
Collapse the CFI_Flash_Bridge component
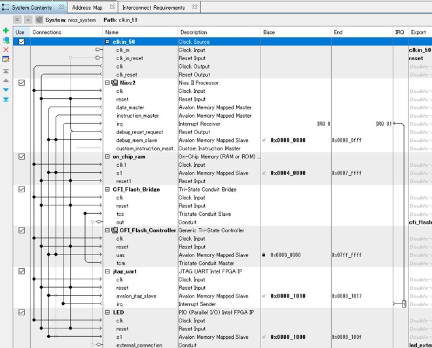pyautogui.click(x=107, y=190)
